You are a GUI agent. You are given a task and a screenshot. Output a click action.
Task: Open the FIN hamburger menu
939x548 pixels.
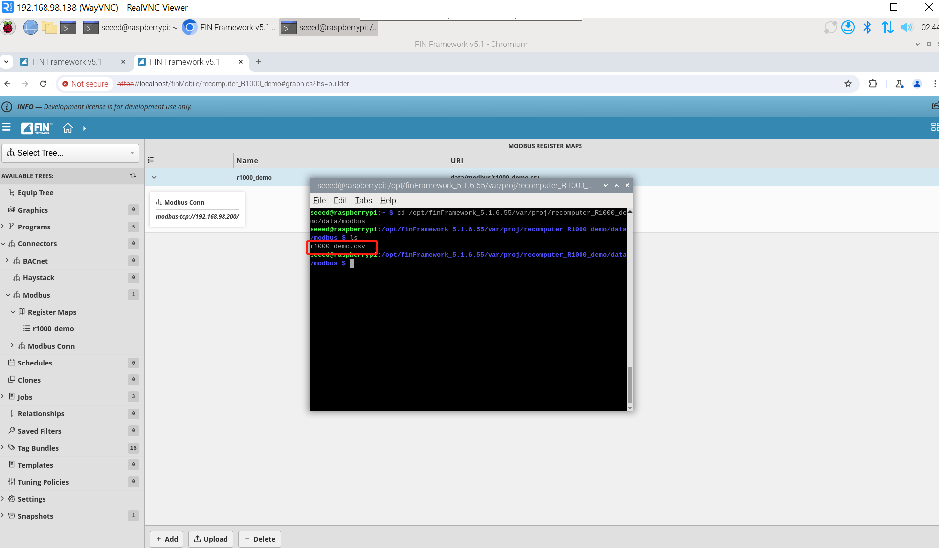pyautogui.click(x=6, y=127)
